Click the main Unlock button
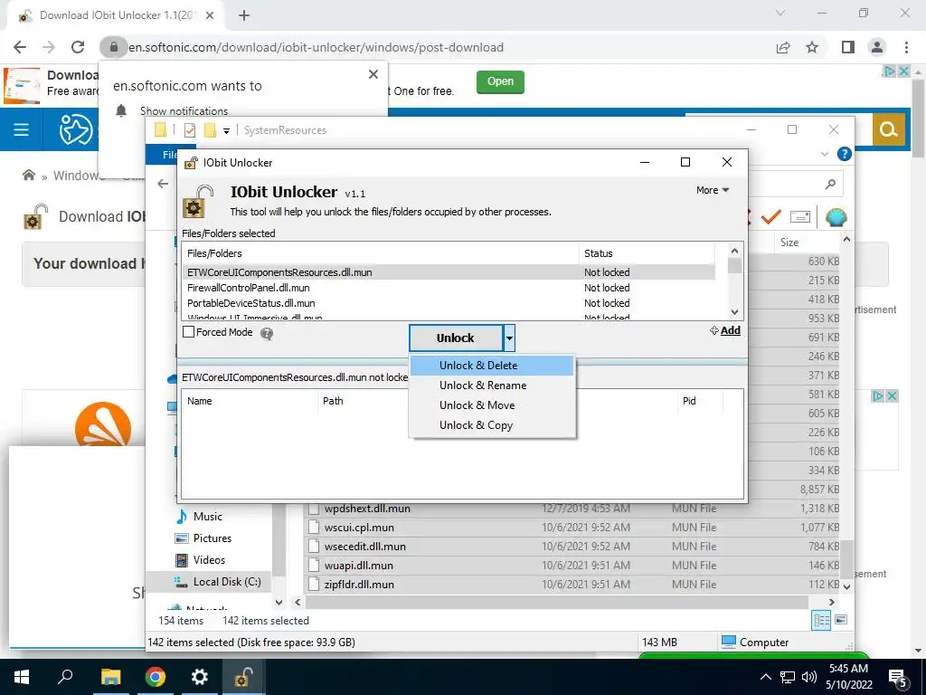The image size is (926, 695). point(456,338)
